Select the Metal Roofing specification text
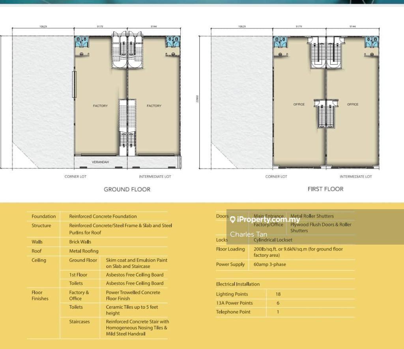404x349 pixels. [x=84, y=251]
